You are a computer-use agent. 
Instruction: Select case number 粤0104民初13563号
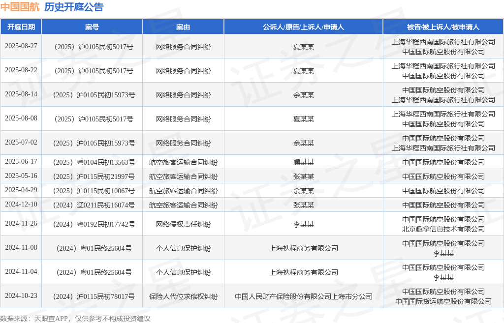[94, 162]
